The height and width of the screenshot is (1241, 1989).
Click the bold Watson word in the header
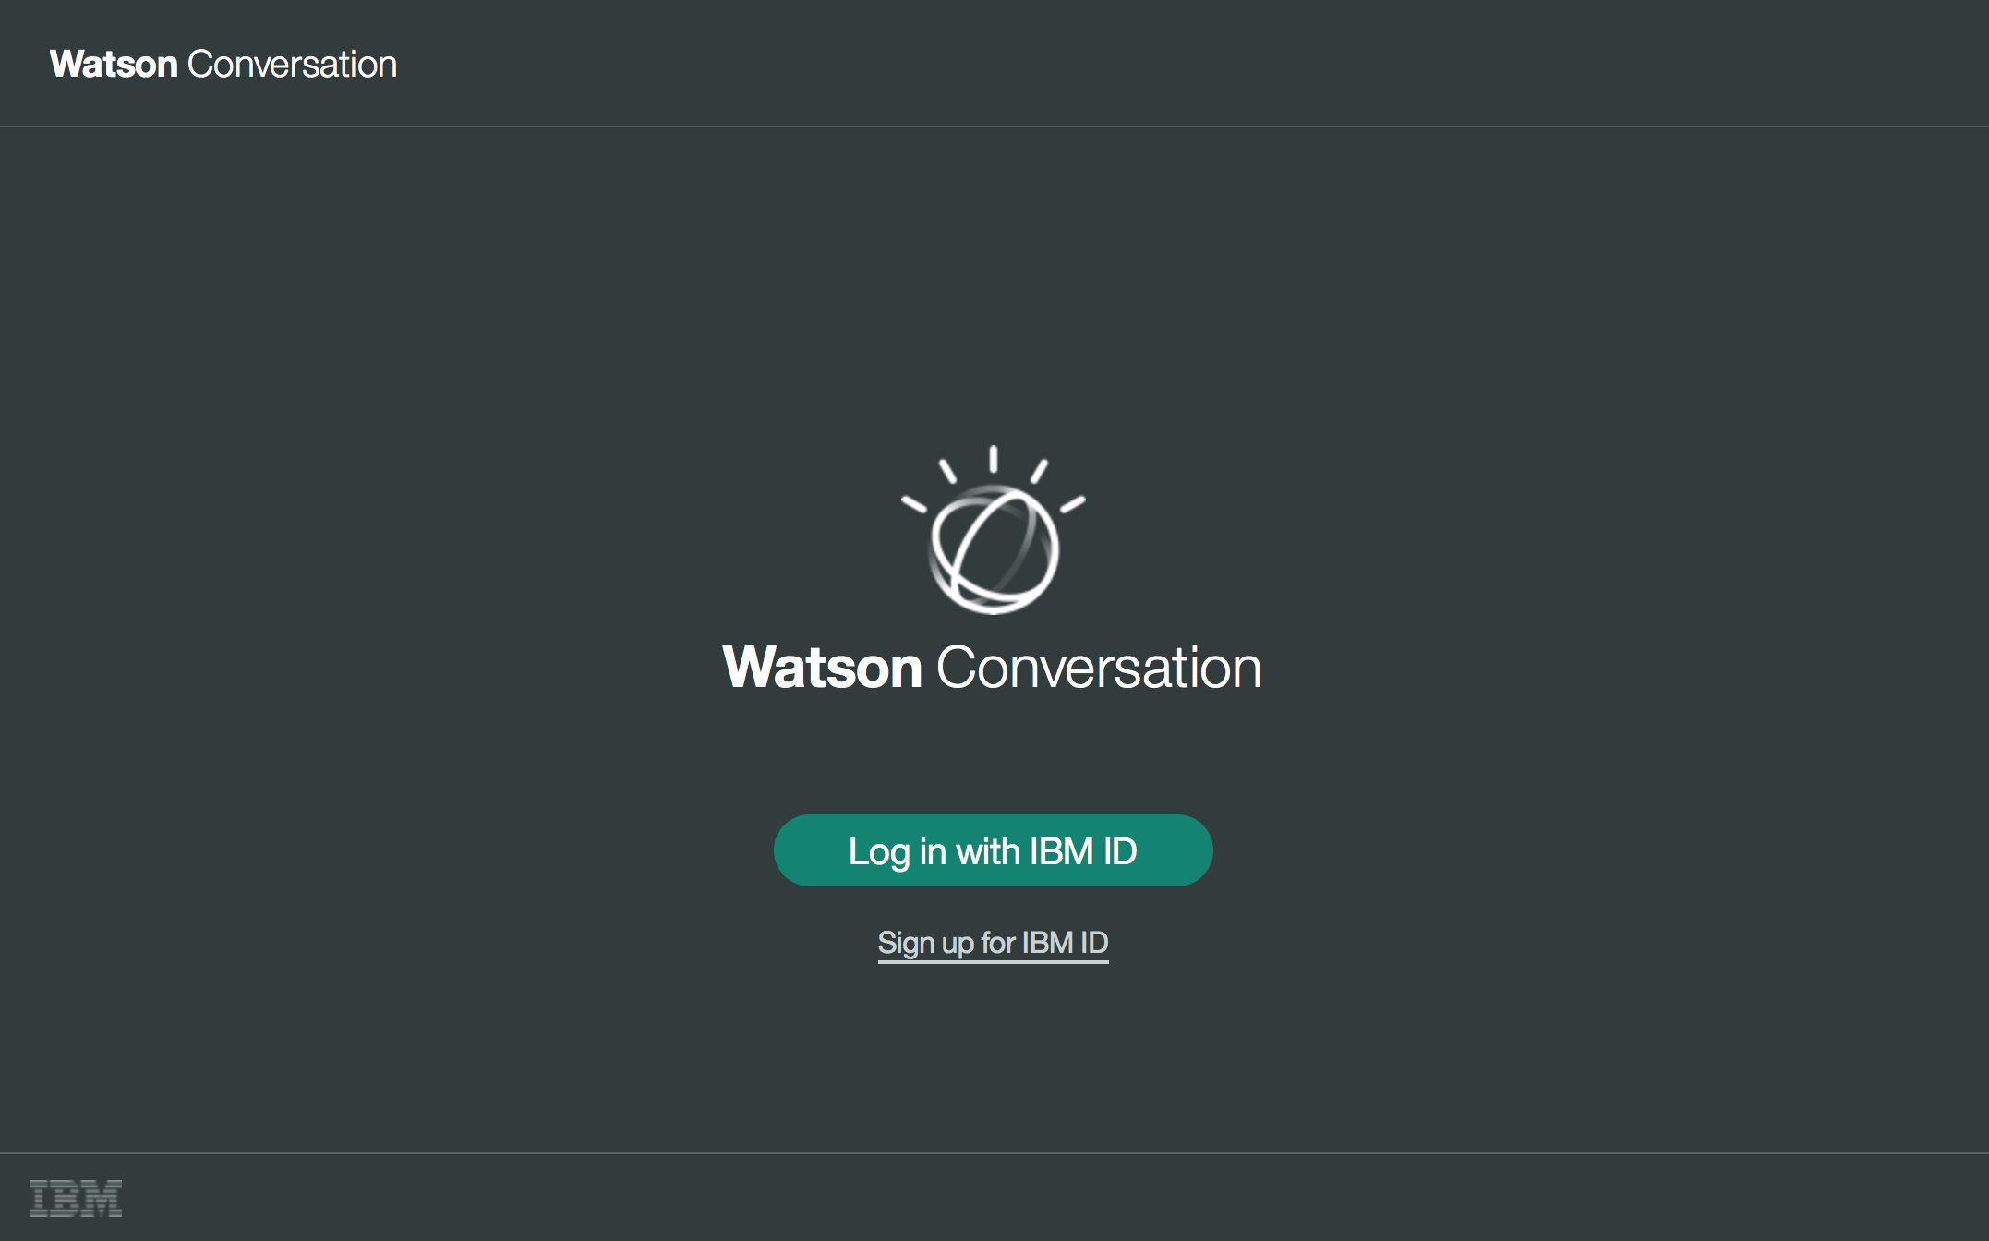114,65
